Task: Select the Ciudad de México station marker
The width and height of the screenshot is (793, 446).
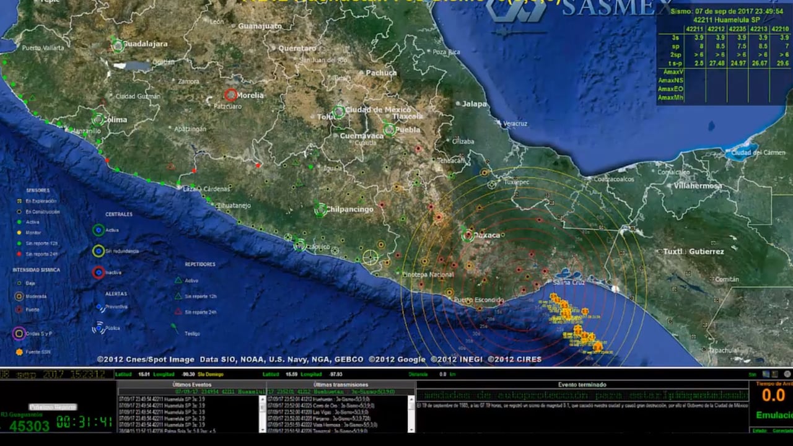Action: coord(338,112)
